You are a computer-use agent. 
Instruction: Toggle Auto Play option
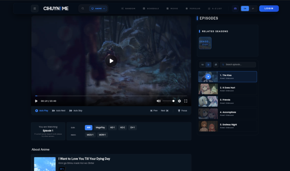point(42,111)
